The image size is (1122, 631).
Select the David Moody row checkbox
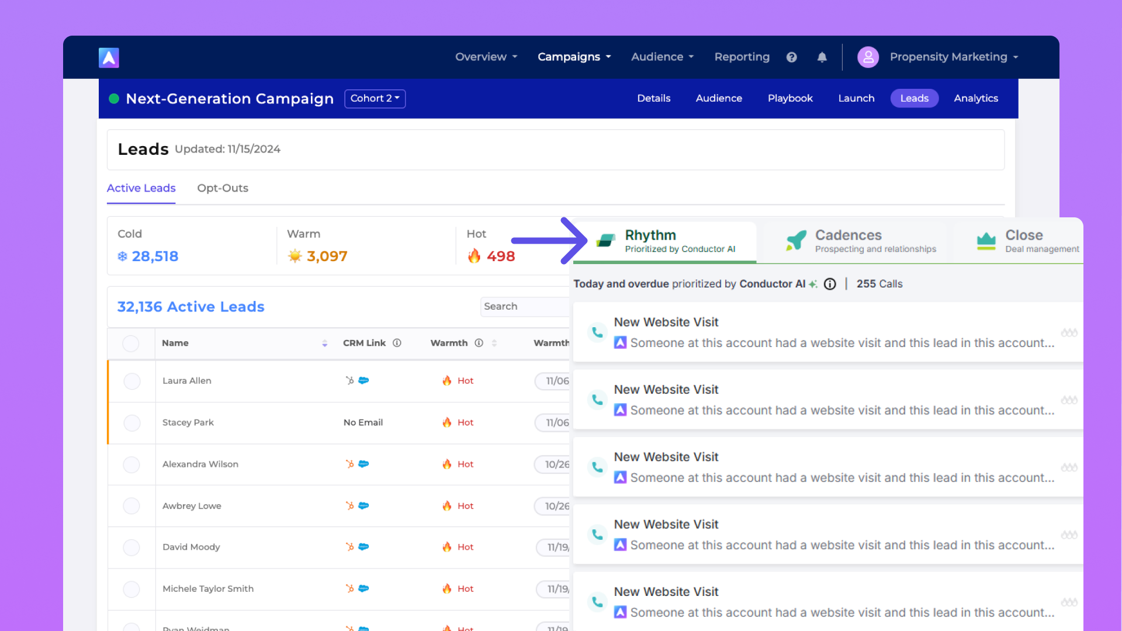(x=132, y=547)
